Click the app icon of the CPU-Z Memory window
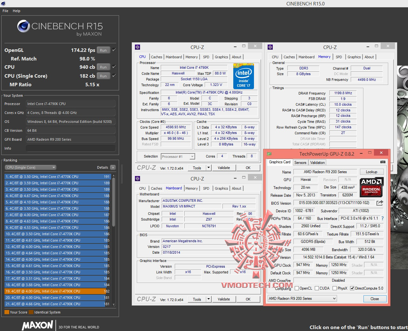408x331 pixels. [270, 47]
